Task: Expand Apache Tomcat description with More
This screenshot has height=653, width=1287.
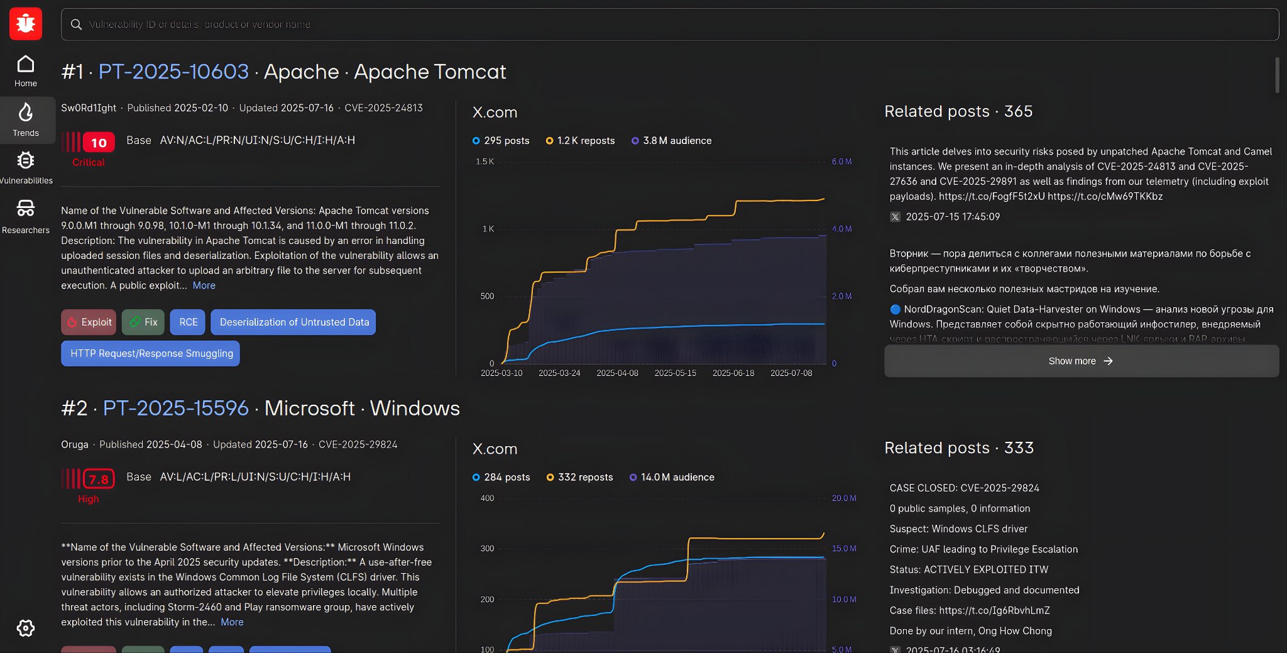Action: pos(204,285)
